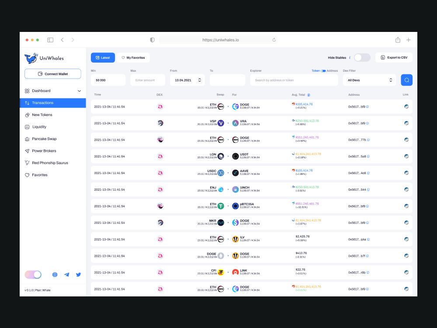Reload the page using the refresh icon
Image resolution: width=437 pixels, height=328 pixels.
coord(274,40)
